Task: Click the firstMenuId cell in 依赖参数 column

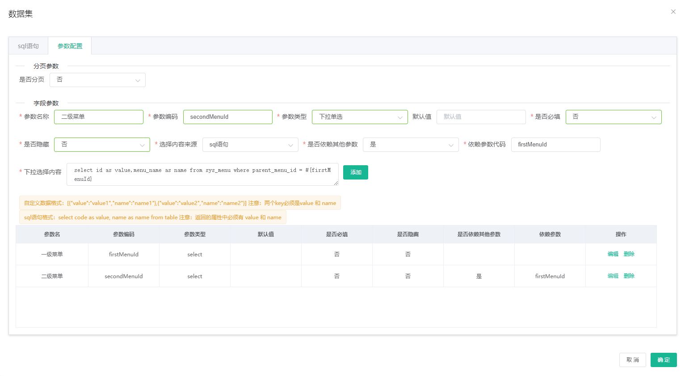Action: 550,276
